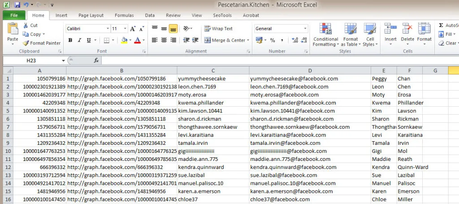This screenshot has width=459, height=204.
Task: Open Cell Styles gallery
Action: coord(370,35)
